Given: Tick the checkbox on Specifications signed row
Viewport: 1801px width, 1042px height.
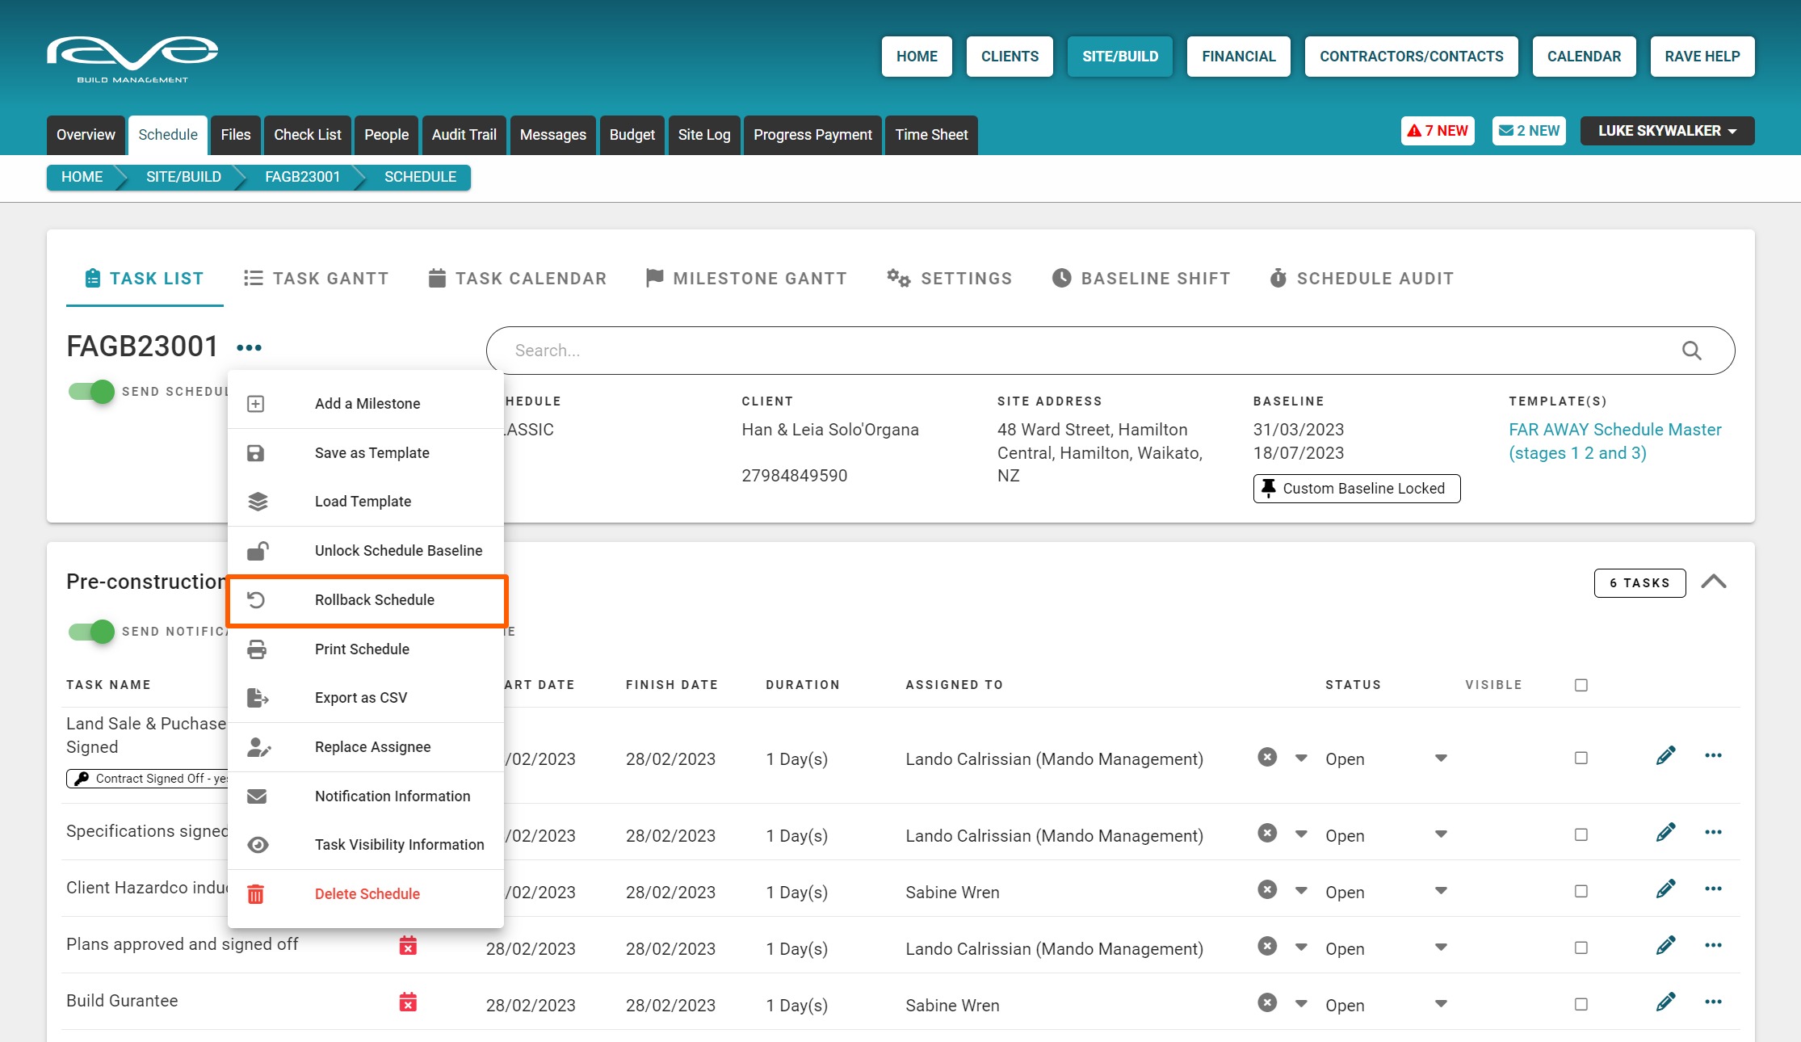Looking at the screenshot, I should pos(1581,834).
